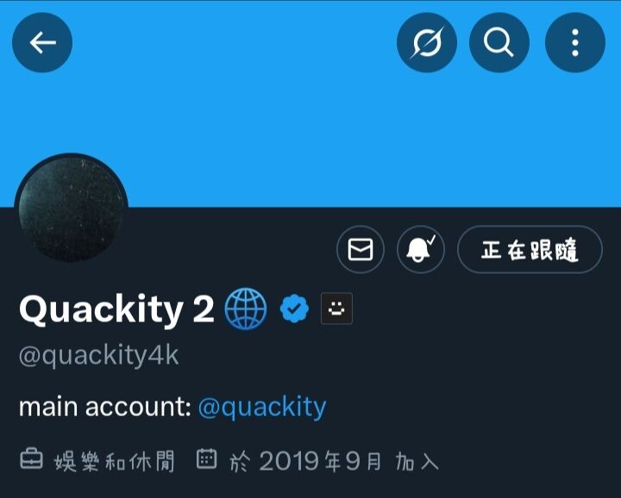This screenshot has width=621, height=498.
Task: View the round profile picture
Action: (72, 209)
